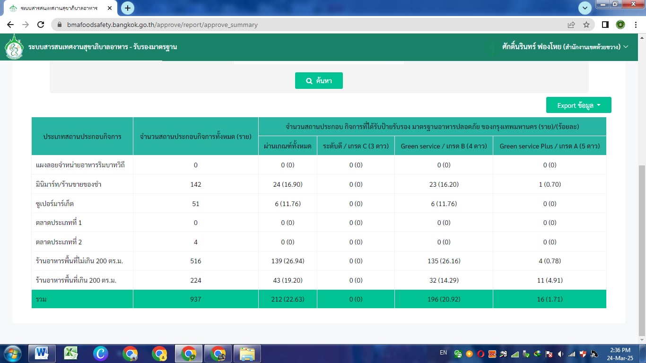The image size is (646, 363).
Task: Bookmark this page with the star icon
Action: click(x=586, y=25)
